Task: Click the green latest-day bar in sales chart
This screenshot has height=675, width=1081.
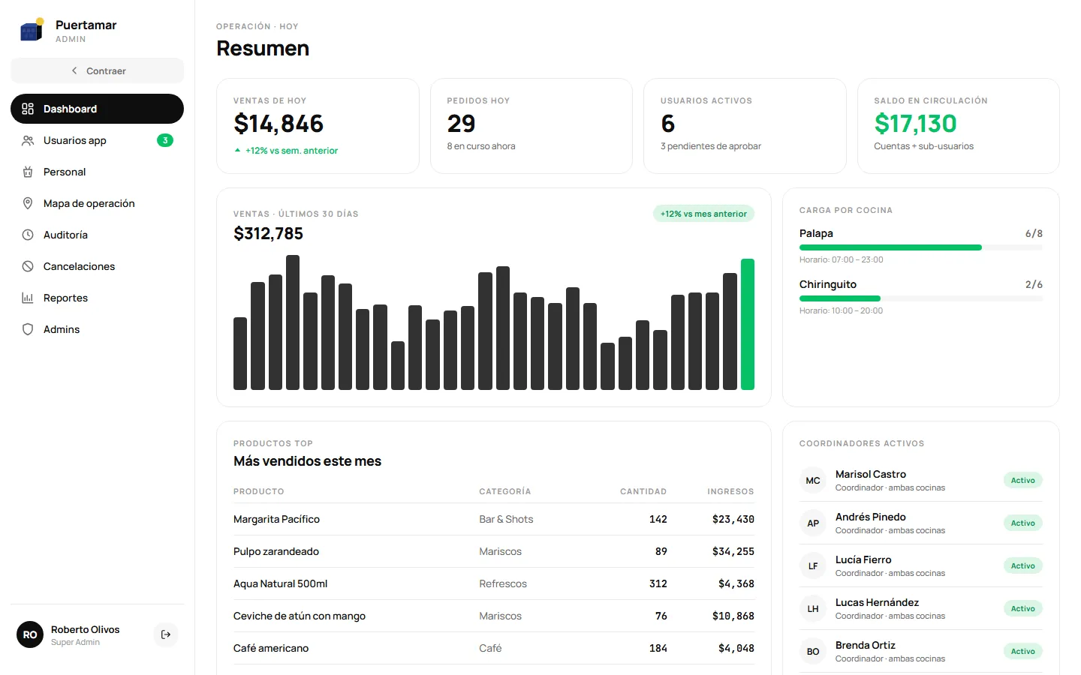Action: 748,324
